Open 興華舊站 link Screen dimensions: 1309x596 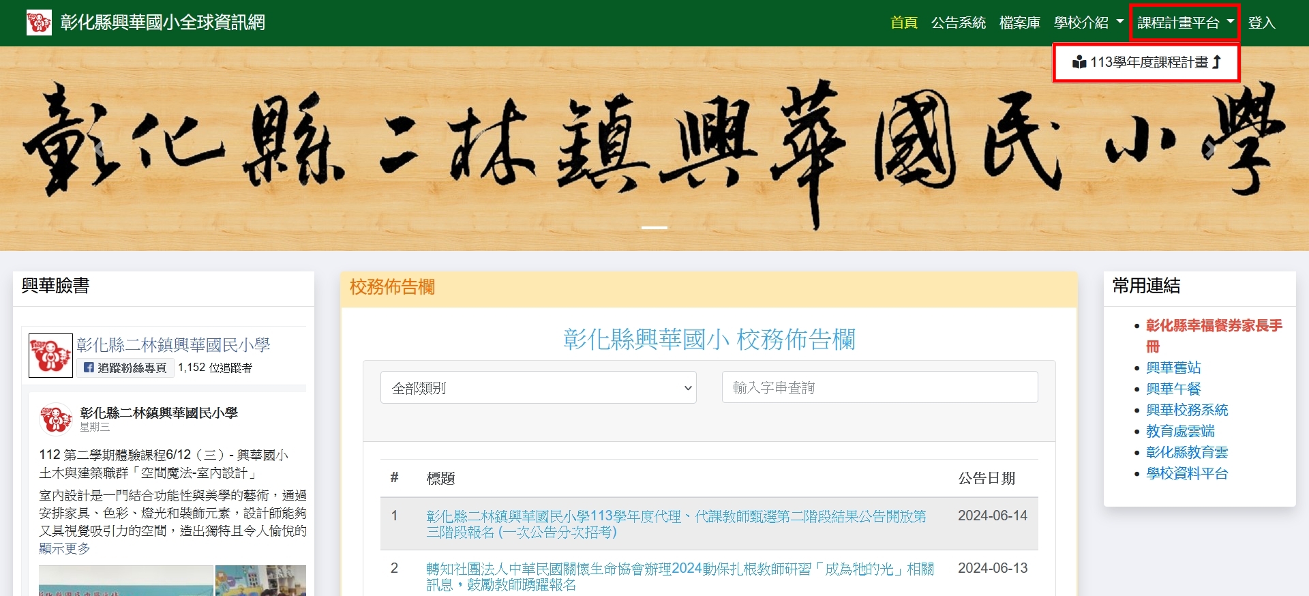tap(1173, 368)
